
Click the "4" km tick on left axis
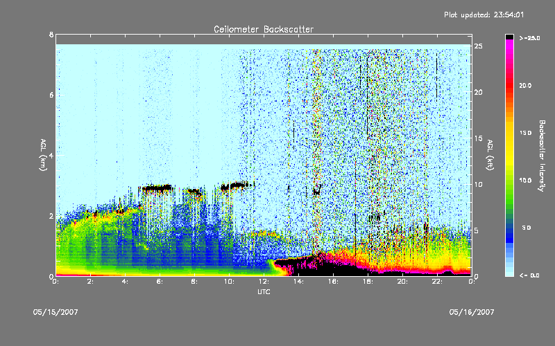click(x=51, y=155)
